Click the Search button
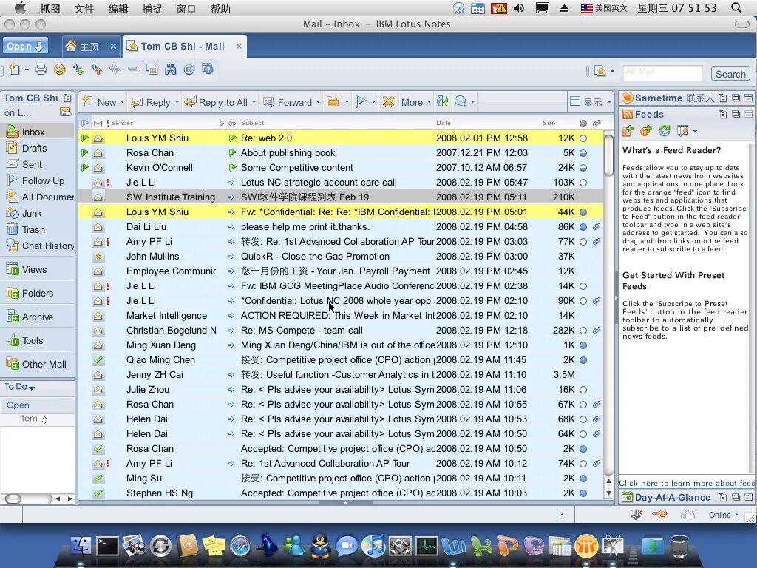This screenshot has height=568, width=757. point(730,74)
